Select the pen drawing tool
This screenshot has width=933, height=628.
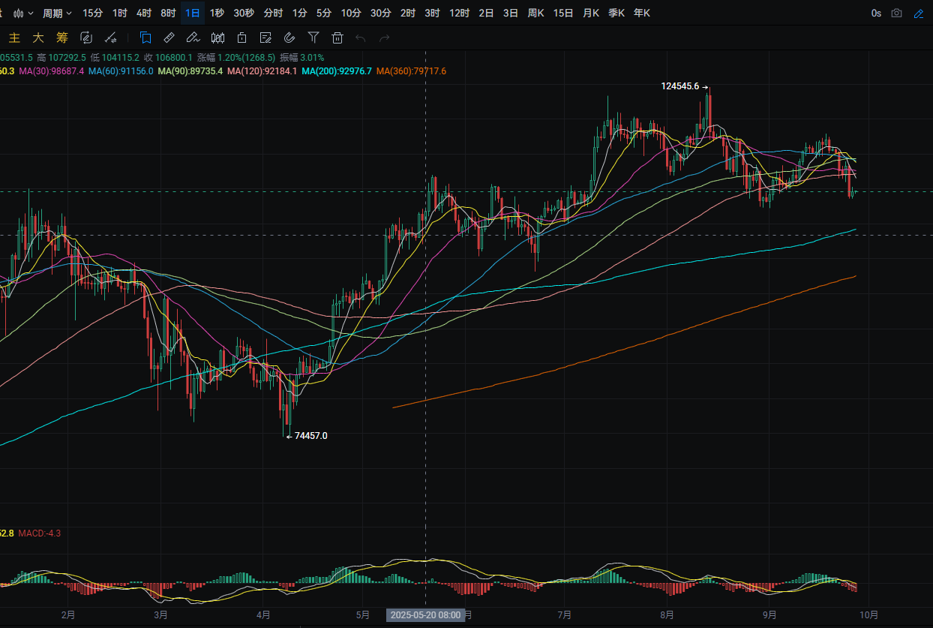(193, 38)
